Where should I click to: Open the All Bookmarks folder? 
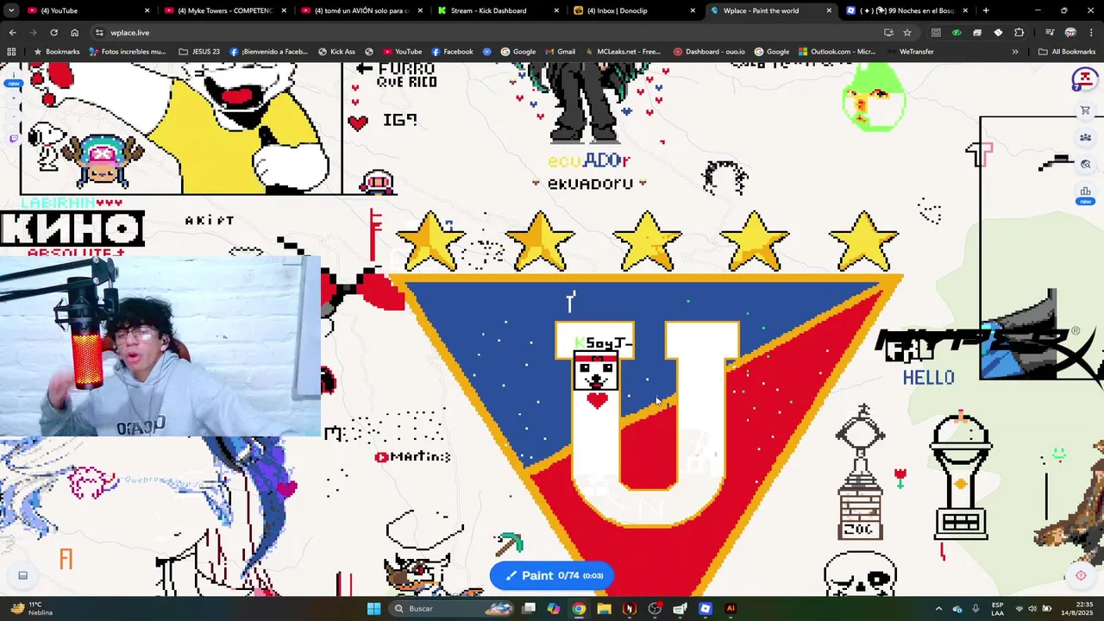[x=1067, y=52]
